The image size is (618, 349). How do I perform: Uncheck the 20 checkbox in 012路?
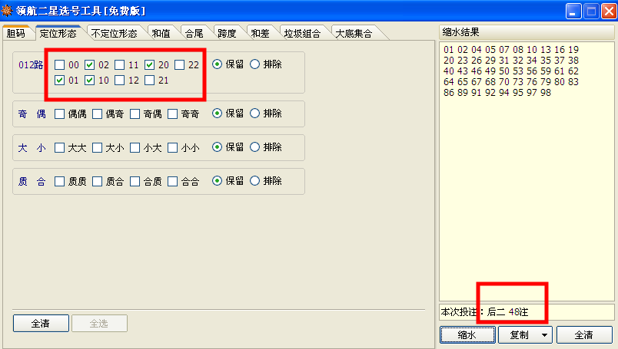(149, 64)
